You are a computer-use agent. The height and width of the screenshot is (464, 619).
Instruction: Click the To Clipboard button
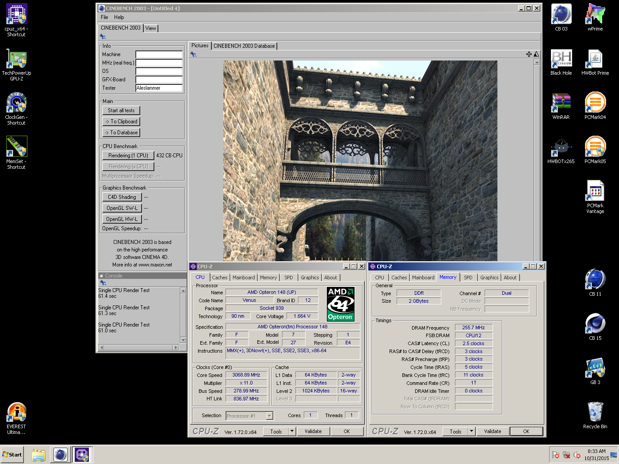click(x=121, y=122)
